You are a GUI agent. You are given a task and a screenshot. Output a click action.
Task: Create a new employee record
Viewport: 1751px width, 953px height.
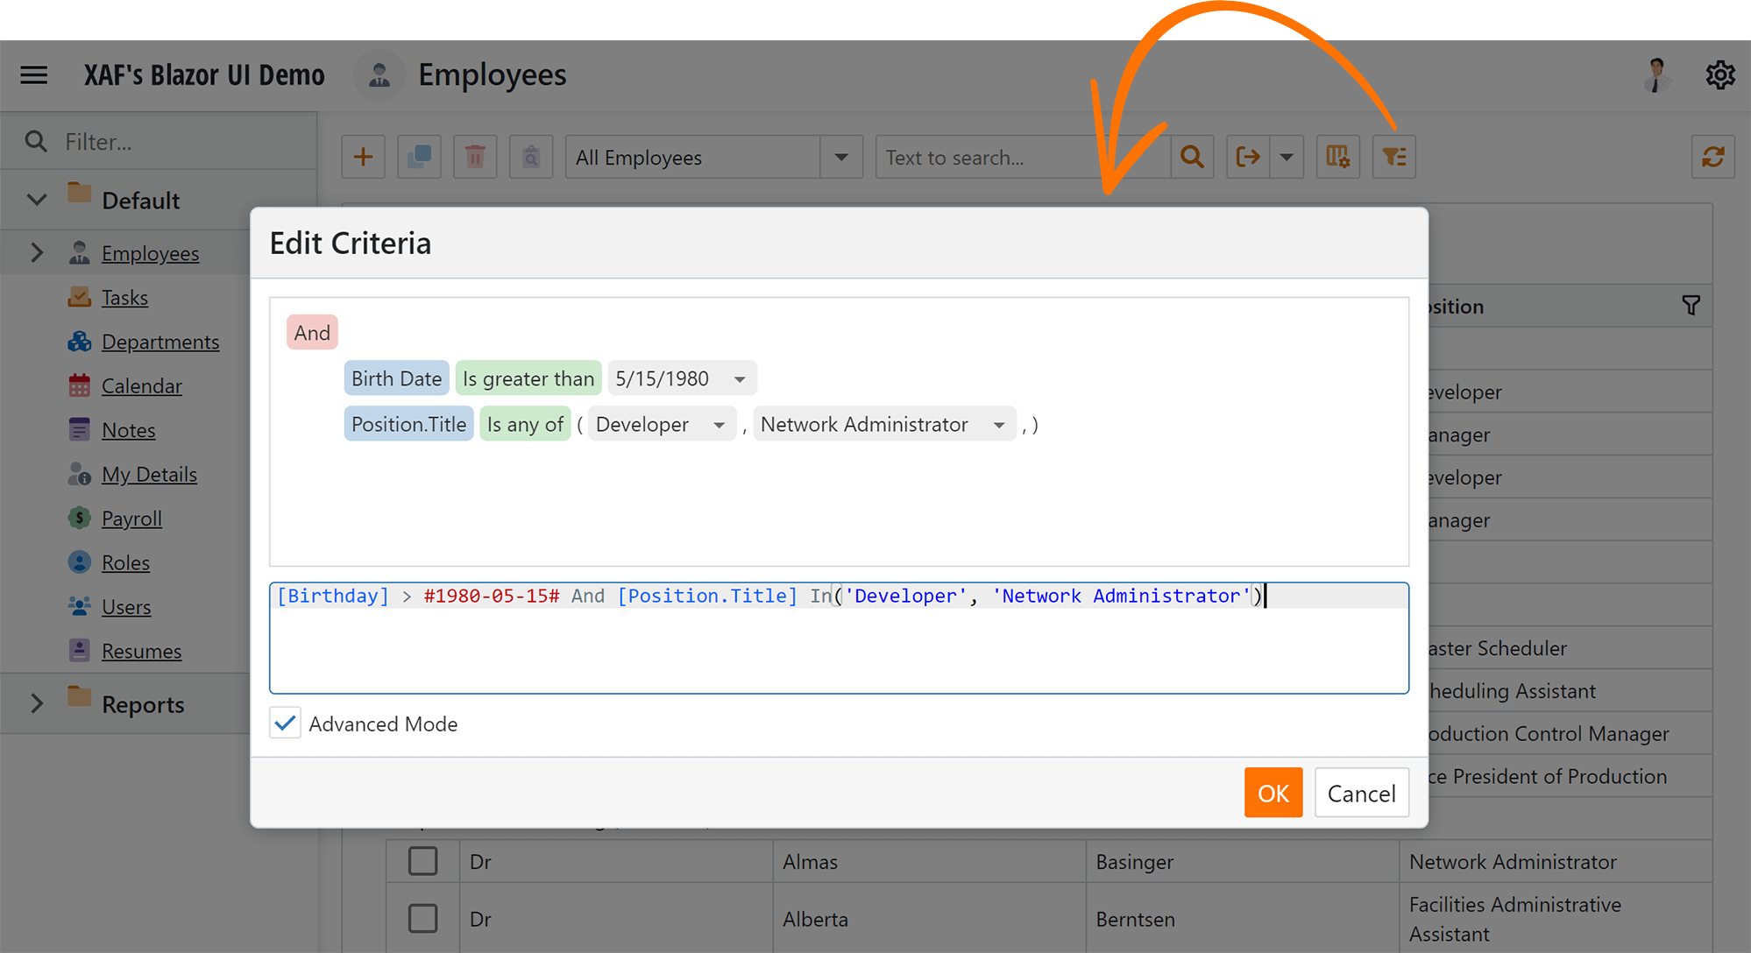(363, 157)
